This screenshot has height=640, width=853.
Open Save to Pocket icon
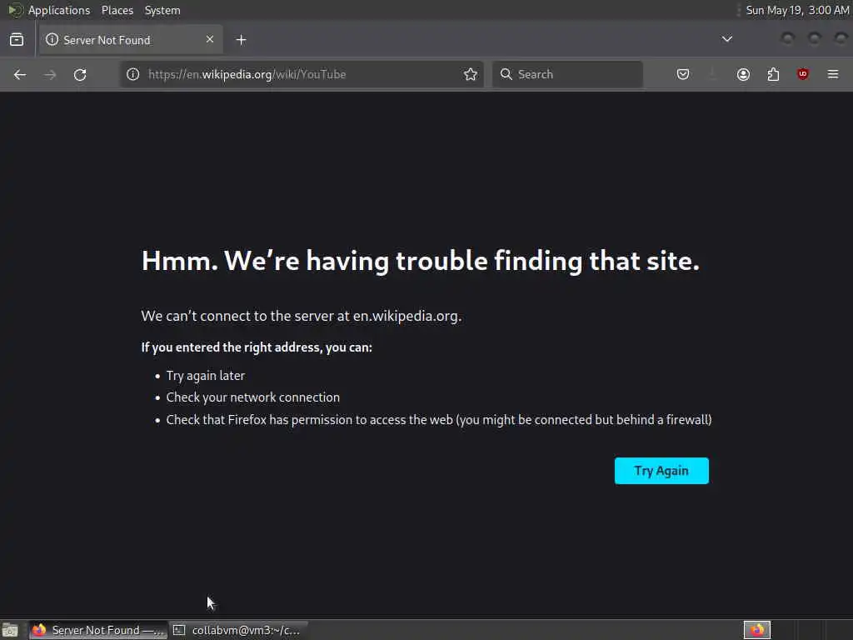[x=683, y=74]
